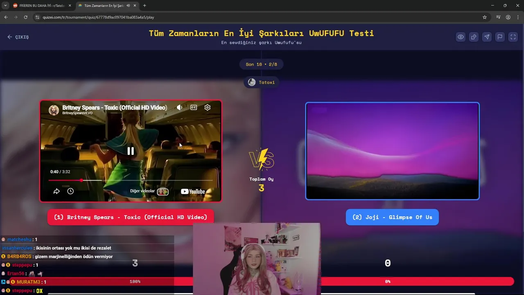Click the Joji Glimpse Of Us video thumbnail

392,151
